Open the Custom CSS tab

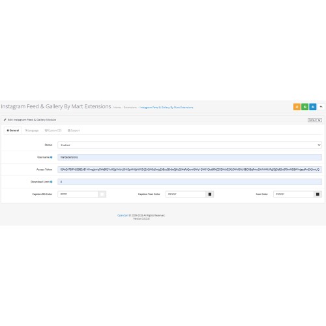coord(53,130)
